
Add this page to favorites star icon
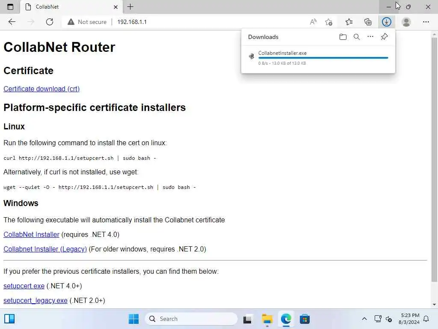(x=329, y=22)
